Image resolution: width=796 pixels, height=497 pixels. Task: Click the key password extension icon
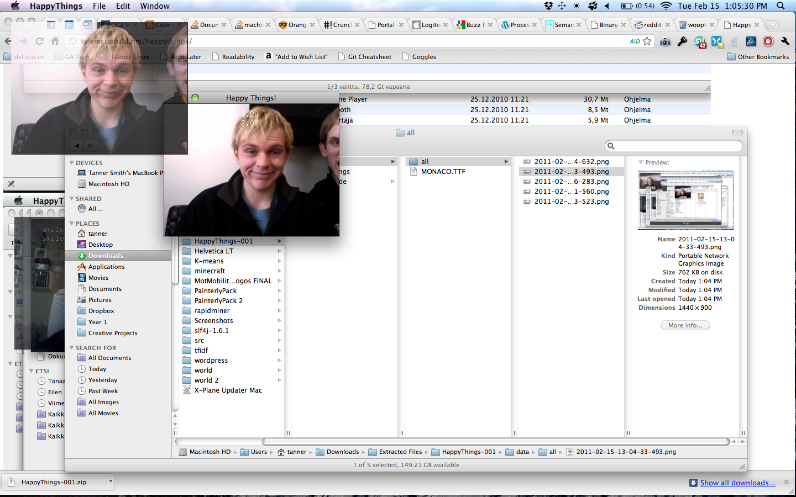[682, 41]
